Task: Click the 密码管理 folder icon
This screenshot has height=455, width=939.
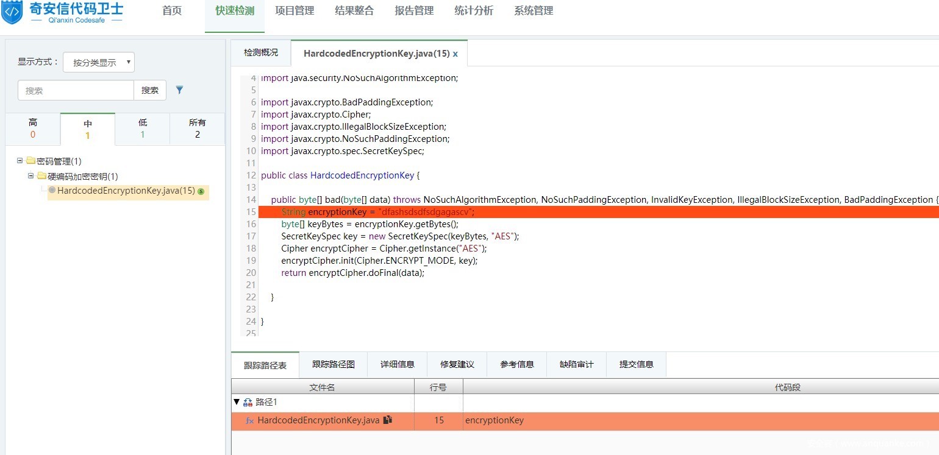Action: (x=30, y=161)
